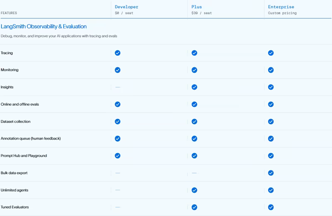
Task: Click the Unlimited agents checkmark under Enterprise
Action: (271, 190)
